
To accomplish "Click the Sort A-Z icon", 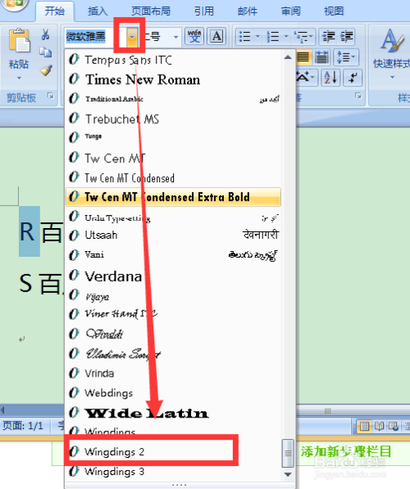I will [x=330, y=78].
